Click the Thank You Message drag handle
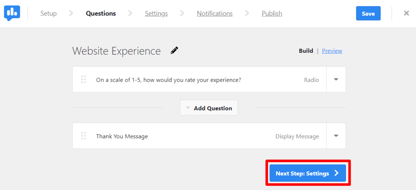Screen dimensions: 416x190 pyautogui.click(x=83, y=136)
